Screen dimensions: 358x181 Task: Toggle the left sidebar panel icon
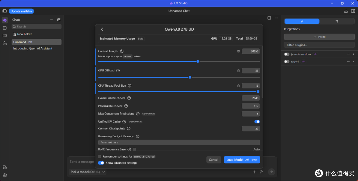pyautogui.click(x=5, y=11)
